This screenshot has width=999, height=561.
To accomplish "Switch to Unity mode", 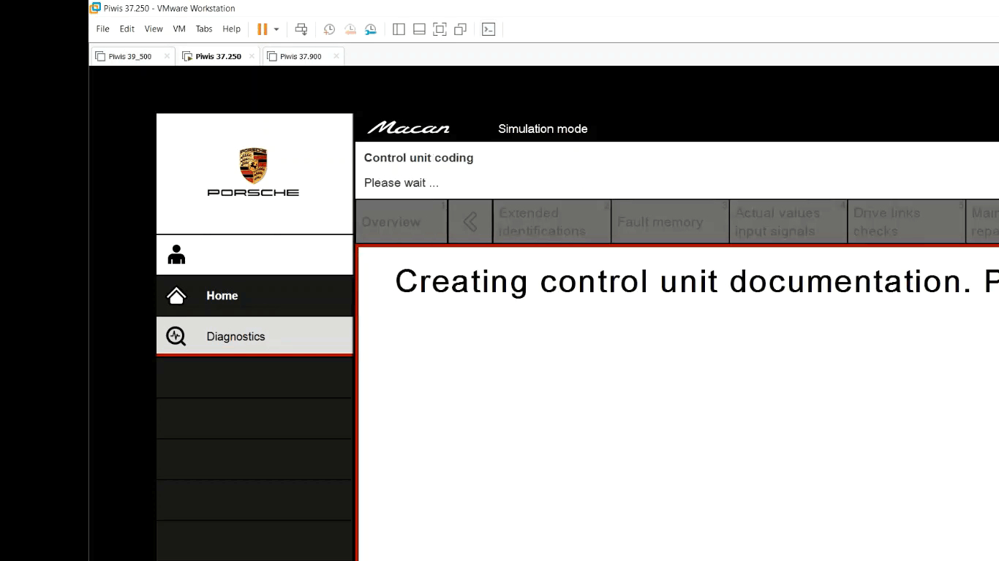I will click(x=460, y=29).
